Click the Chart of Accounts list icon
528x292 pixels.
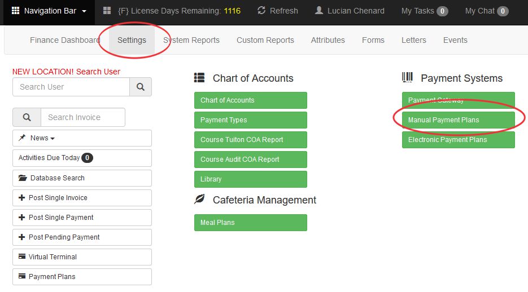click(x=199, y=78)
